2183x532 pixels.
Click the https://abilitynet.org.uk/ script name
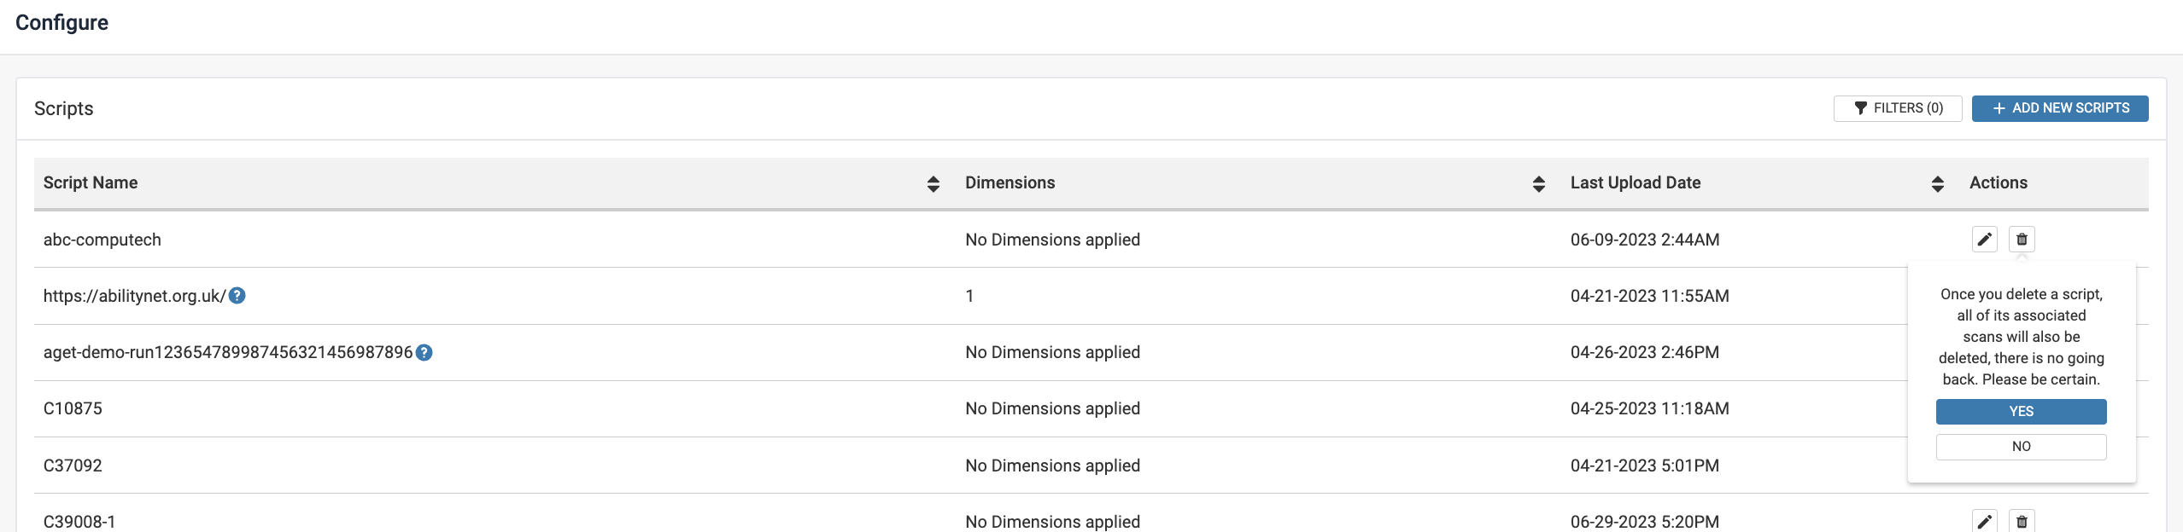(x=134, y=297)
